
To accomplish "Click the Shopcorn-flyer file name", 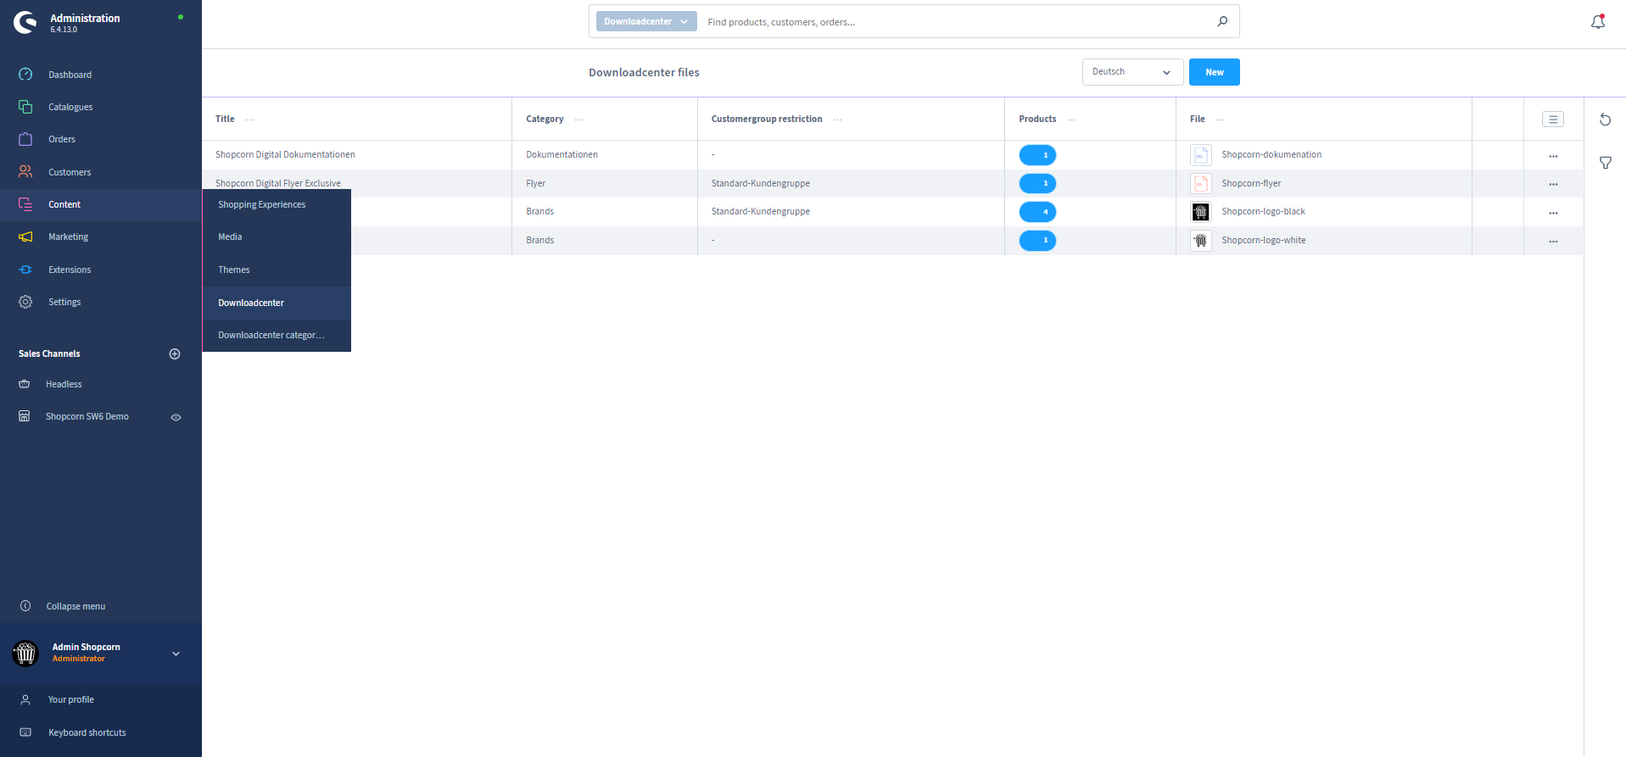I will coord(1251,183).
